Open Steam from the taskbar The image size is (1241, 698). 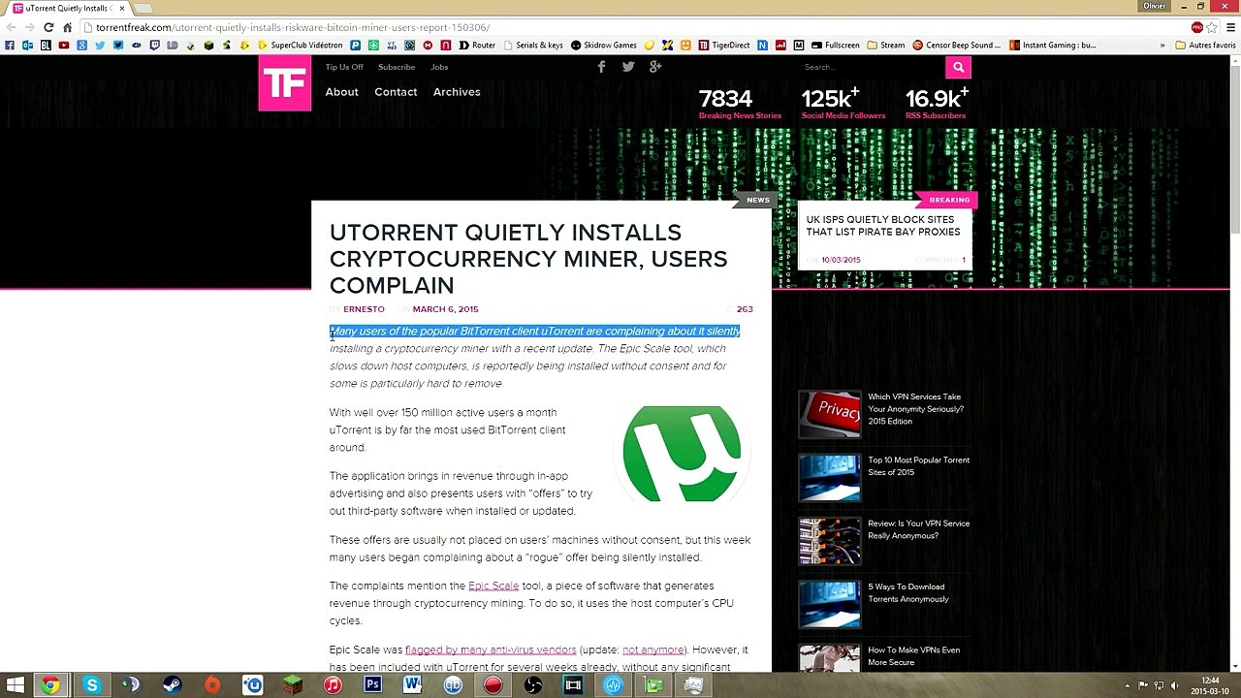[172, 685]
